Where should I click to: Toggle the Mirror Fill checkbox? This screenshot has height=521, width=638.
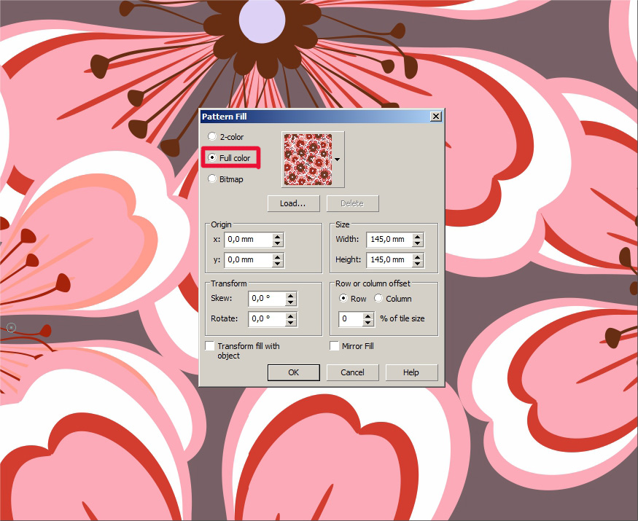335,346
